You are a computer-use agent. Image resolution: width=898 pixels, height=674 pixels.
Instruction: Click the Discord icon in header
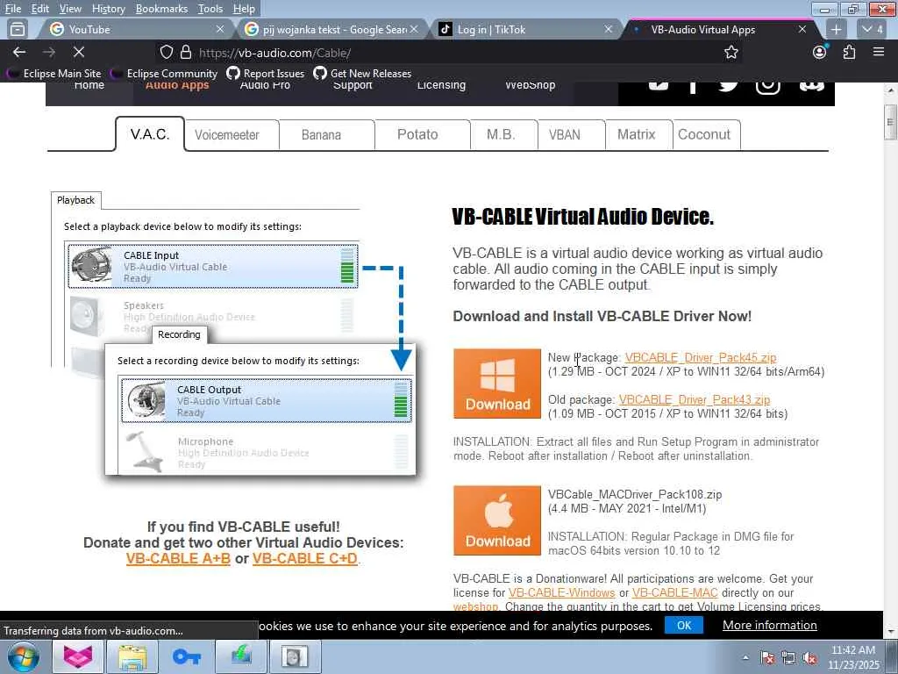point(811,85)
